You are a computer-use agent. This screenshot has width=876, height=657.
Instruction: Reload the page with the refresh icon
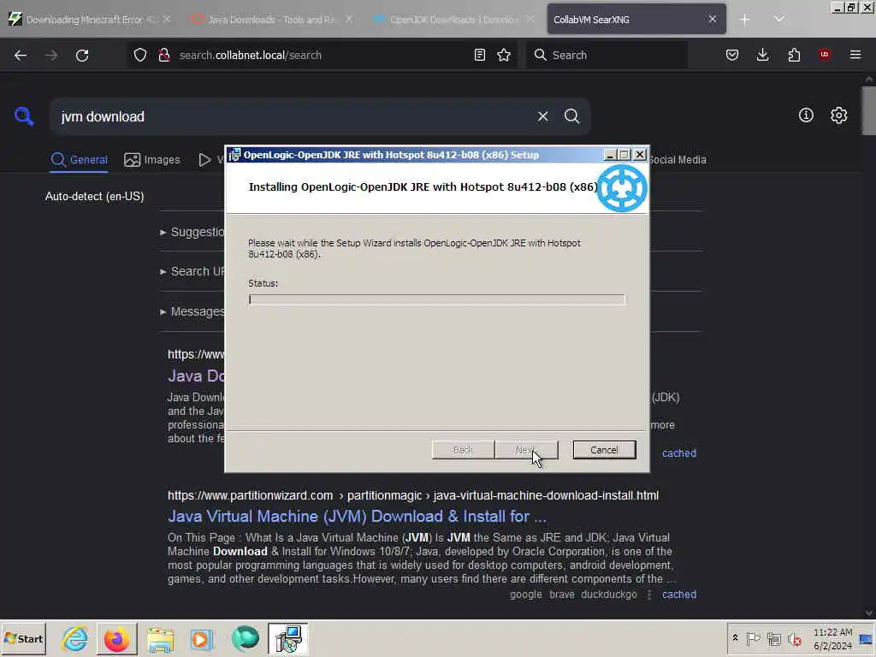(x=82, y=56)
